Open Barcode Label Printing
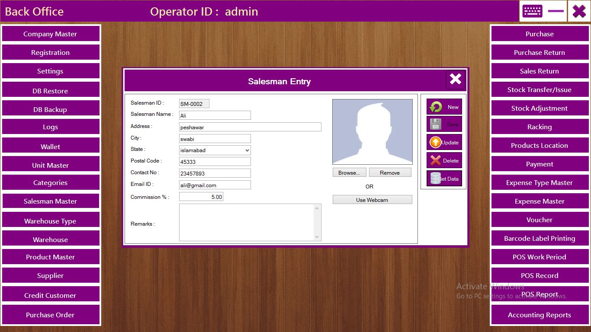This screenshot has height=332, width=591. [x=540, y=238]
